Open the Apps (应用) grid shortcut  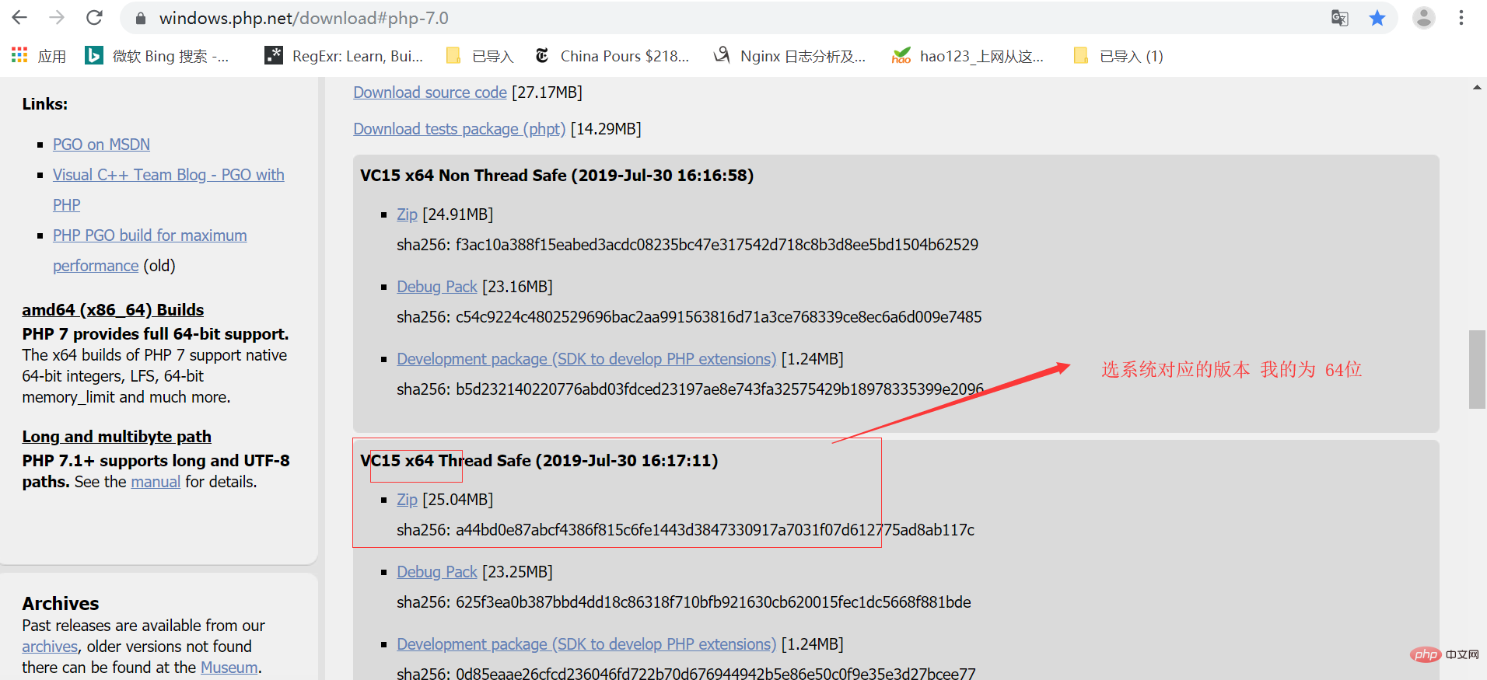pos(39,56)
